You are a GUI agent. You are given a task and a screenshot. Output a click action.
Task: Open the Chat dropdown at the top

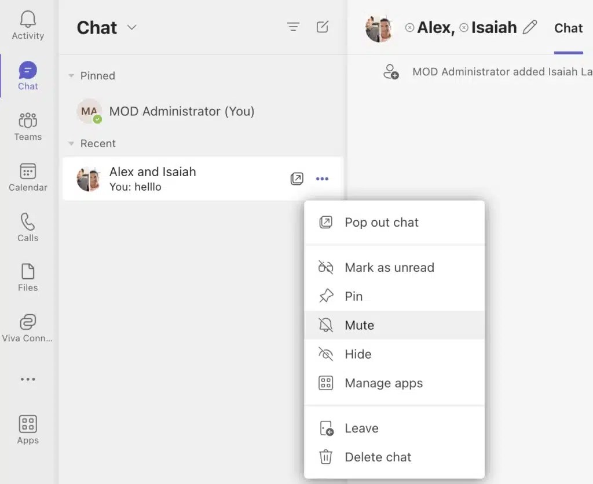coord(131,27)
